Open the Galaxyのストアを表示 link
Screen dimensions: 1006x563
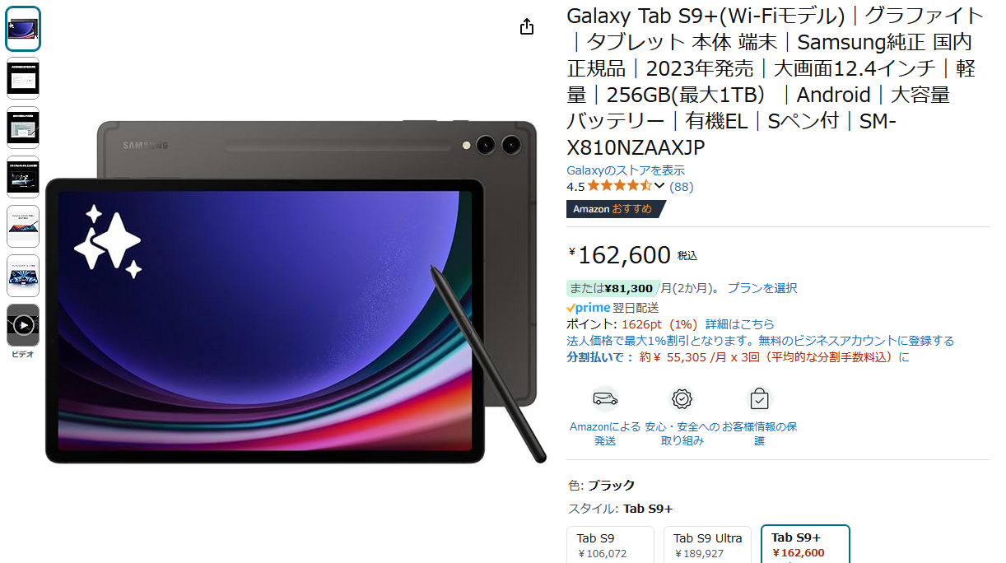(x=626, y=170)
